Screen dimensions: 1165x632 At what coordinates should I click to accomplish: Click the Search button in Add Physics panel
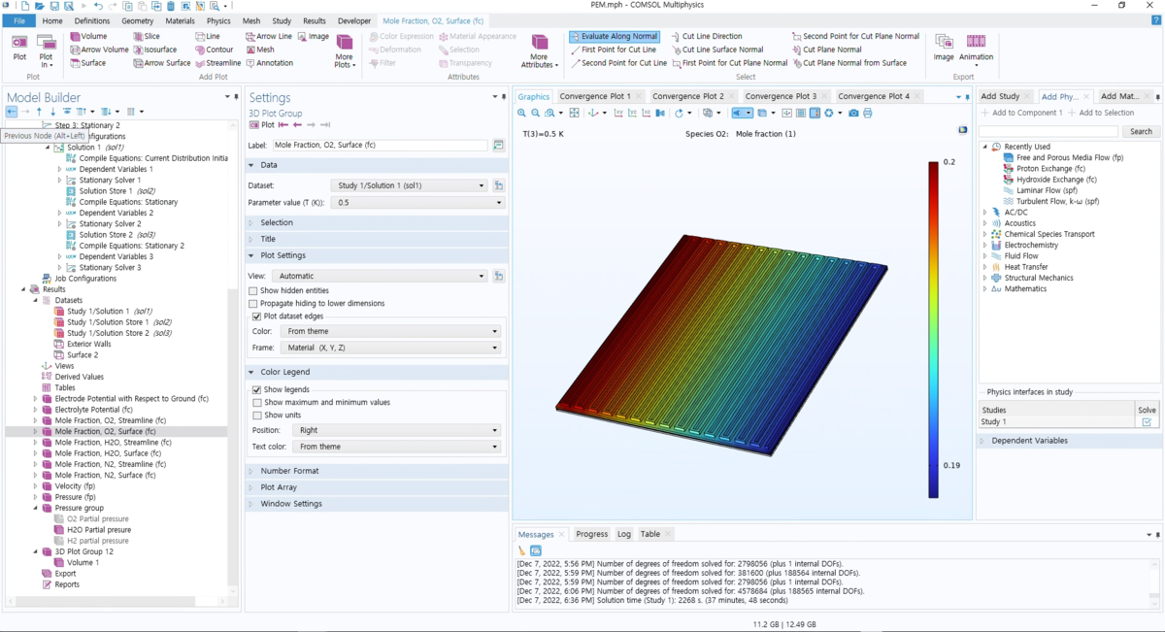[x=1141, y=131]
